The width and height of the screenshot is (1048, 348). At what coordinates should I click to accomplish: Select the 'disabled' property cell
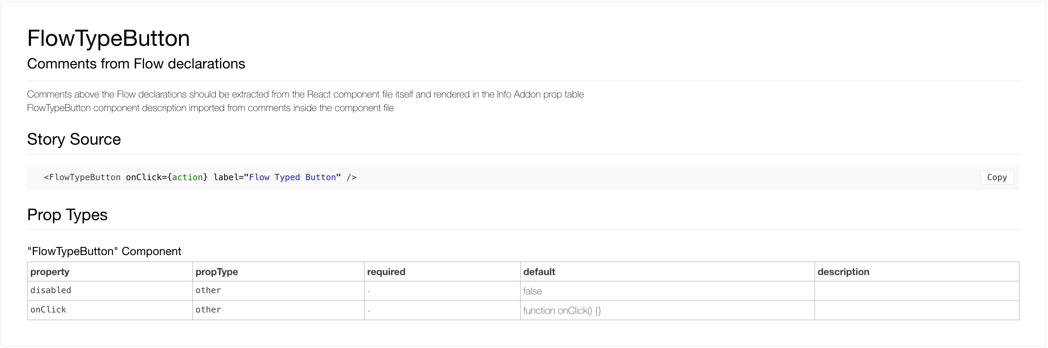coord(50,290)
